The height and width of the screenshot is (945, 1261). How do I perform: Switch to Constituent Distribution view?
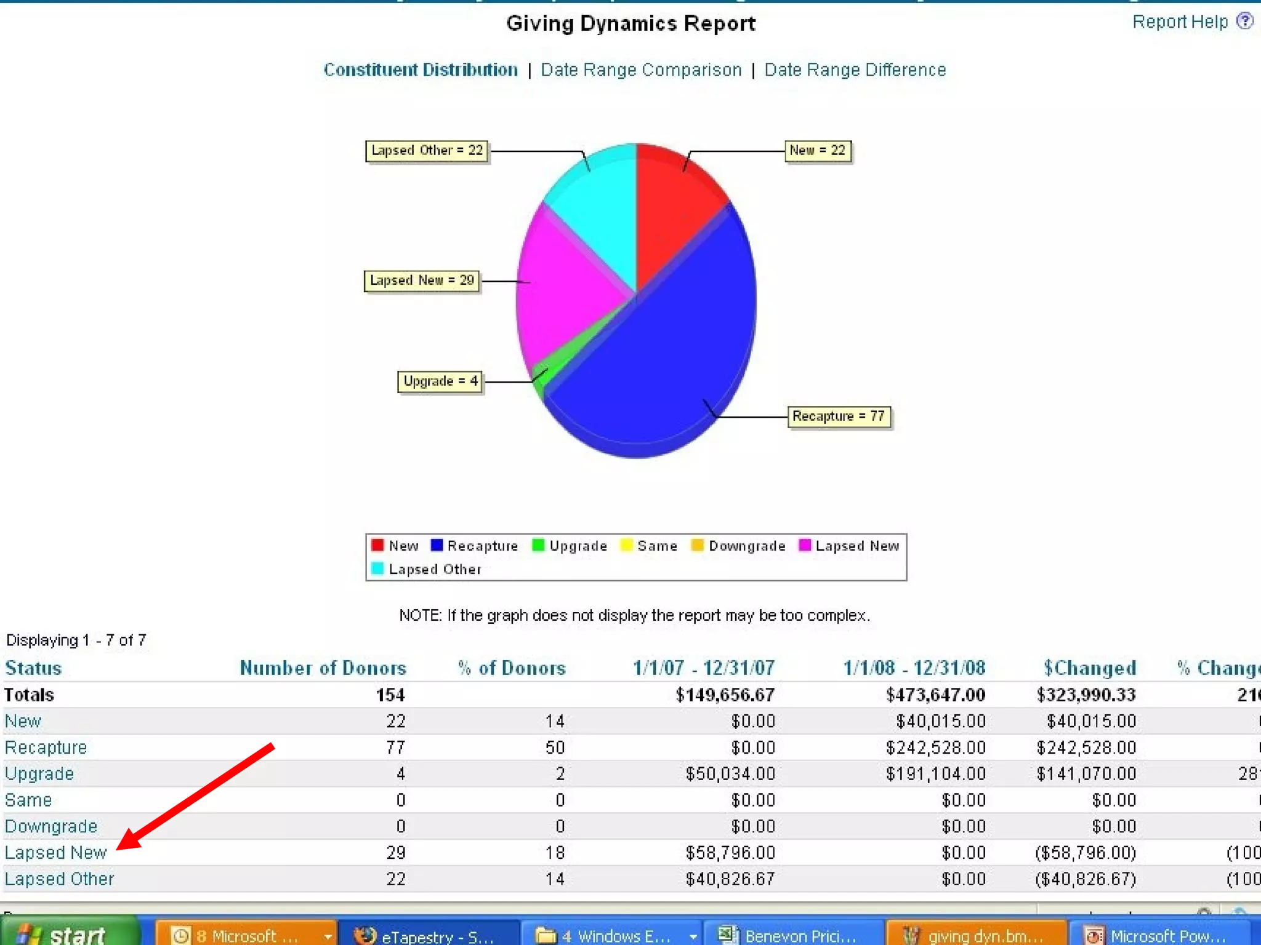tap(421, 70)
